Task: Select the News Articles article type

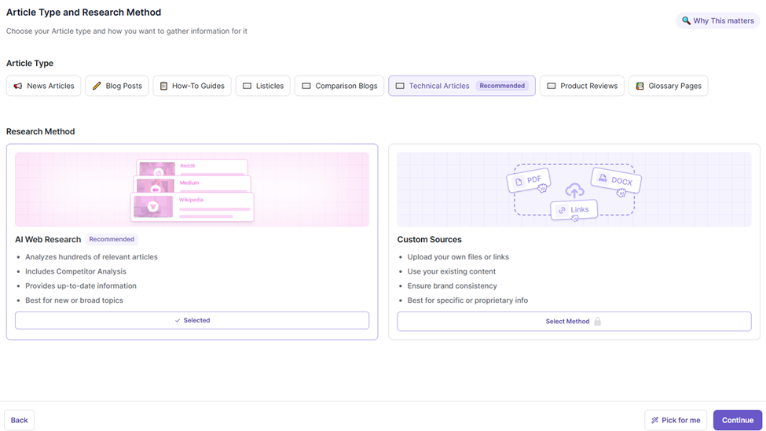Action: coord(43,86)
